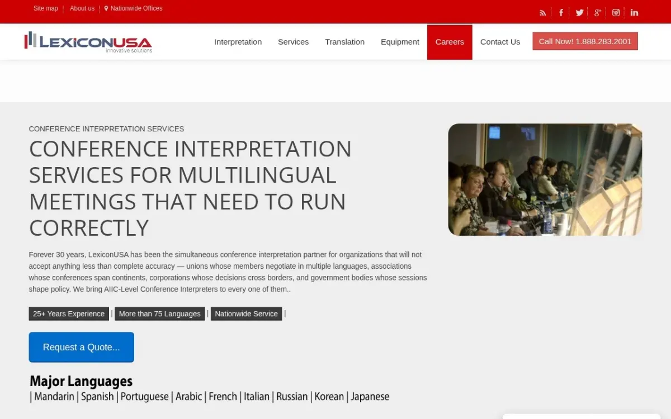Click the LexiconUSA logo

pos(88,42)
